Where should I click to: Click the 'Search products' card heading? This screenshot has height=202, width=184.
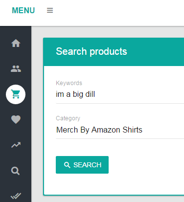point(92,51)
